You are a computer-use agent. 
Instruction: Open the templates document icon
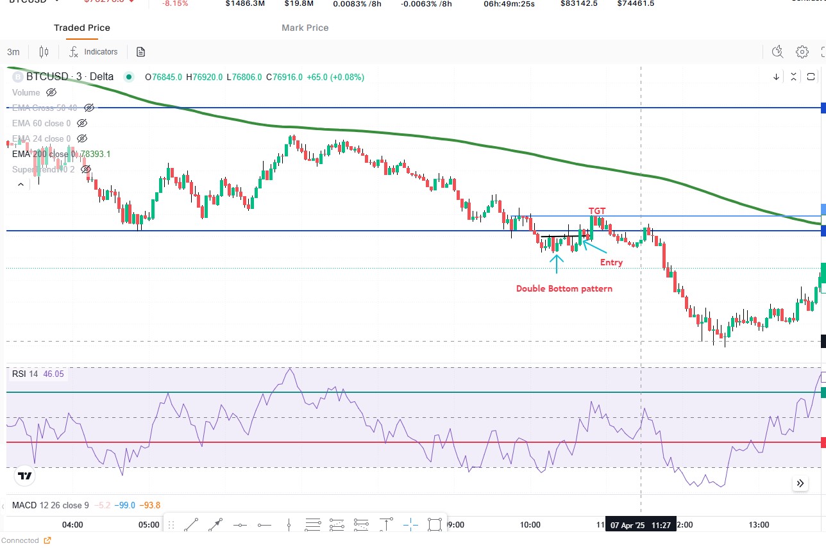point(141,52)
